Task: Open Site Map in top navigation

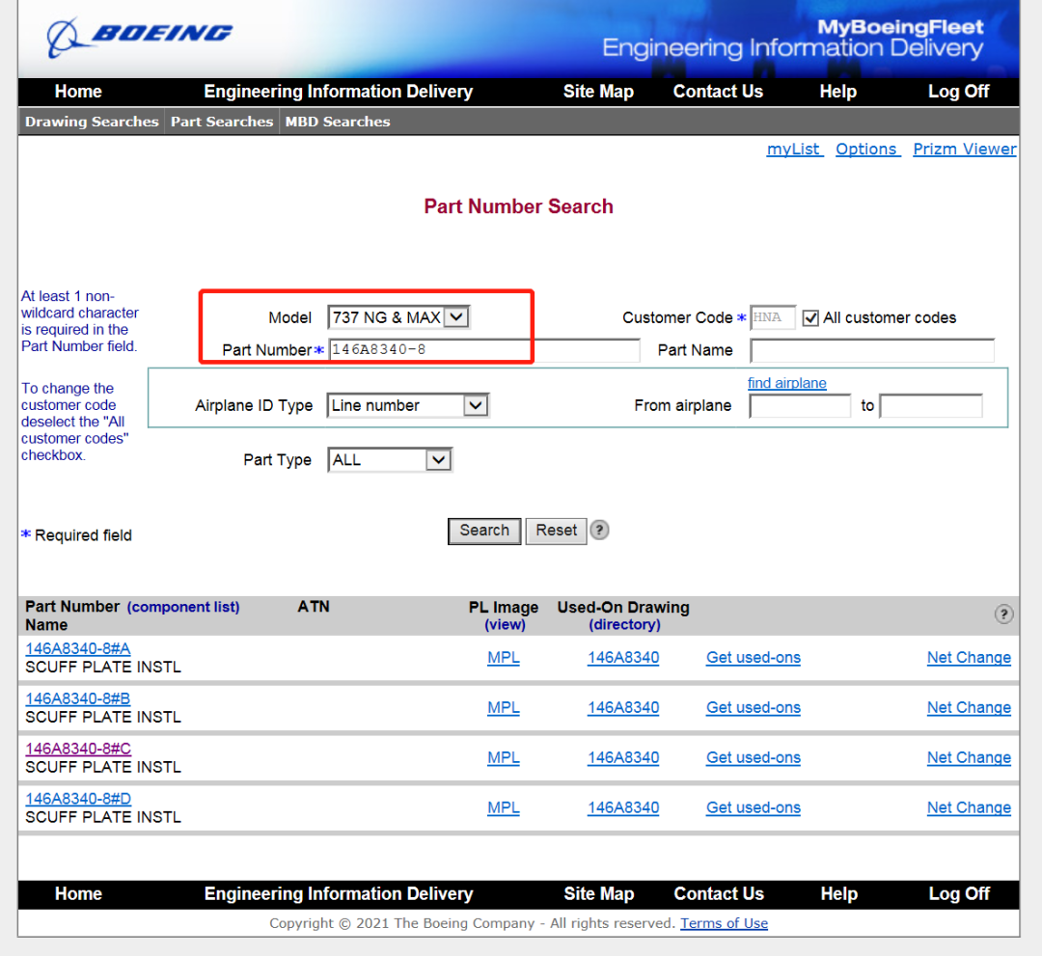Action: coord(598,92)
